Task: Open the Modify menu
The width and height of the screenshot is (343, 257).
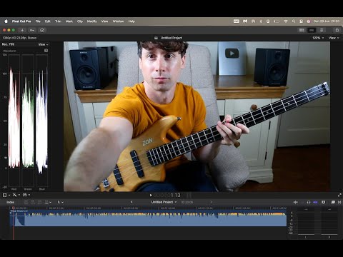Action: [92, 21]
